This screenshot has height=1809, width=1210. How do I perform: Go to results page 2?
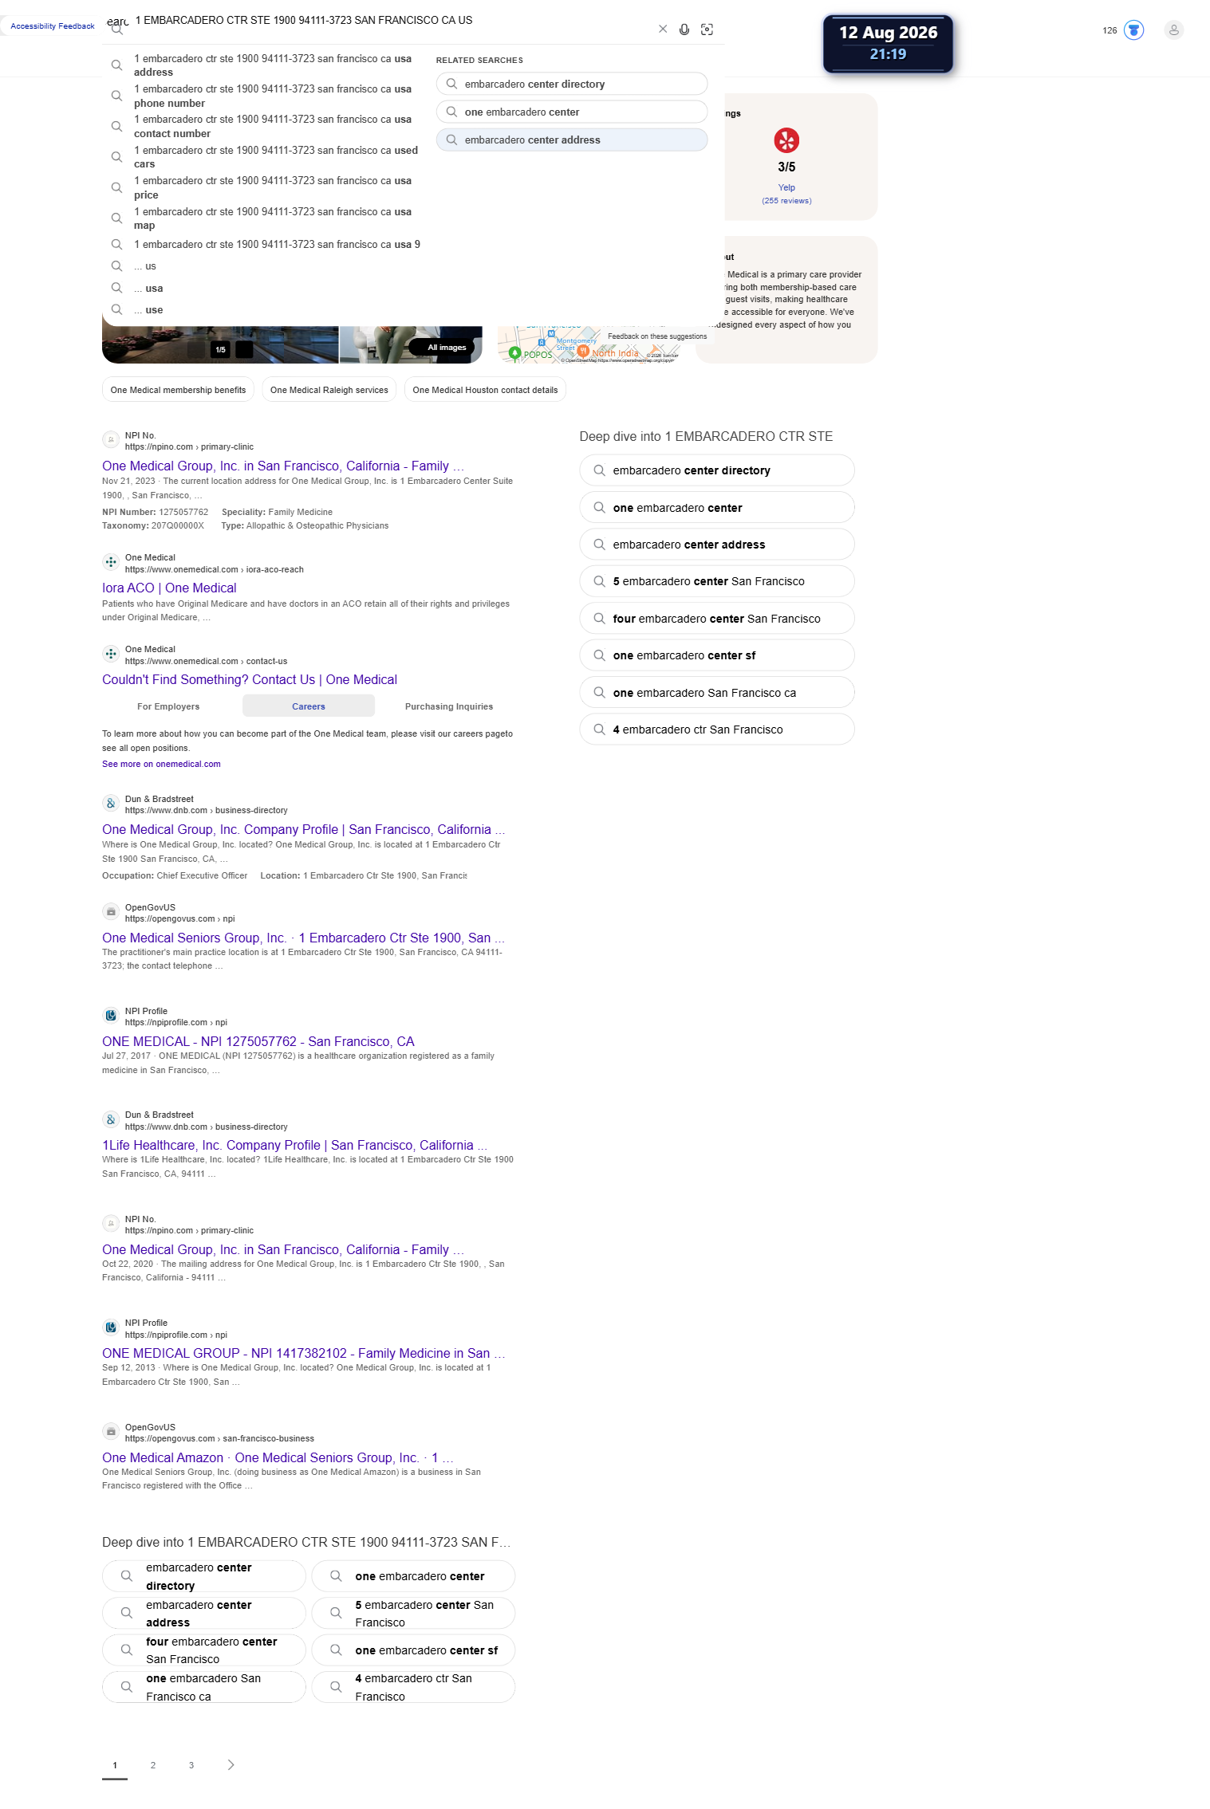[153, 1765]
